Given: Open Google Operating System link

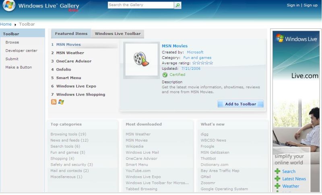Looking at the screenshot, I should [224, 189].
